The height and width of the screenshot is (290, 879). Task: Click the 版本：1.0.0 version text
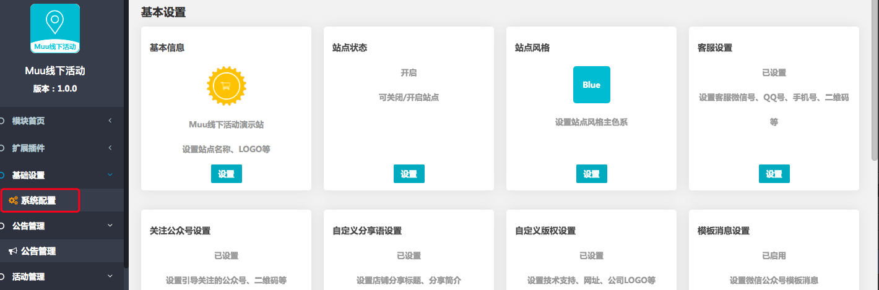55,88
